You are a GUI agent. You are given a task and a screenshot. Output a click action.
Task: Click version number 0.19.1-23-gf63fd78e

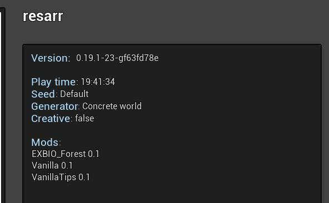coord(117,58)
